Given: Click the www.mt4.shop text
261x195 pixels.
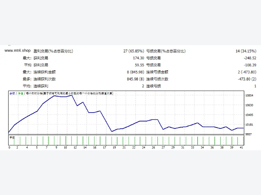Looking at the screenshot, I should [18, 50].
